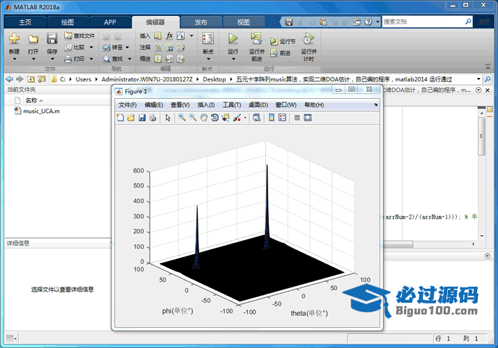Click the smart indent icon
Image resolution: width=498 pixels, height=348 pixels.
click(158, 59)
